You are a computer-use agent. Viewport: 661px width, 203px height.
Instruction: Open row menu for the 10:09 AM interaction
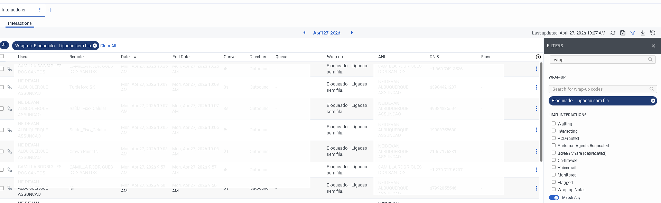coord(537,87)
